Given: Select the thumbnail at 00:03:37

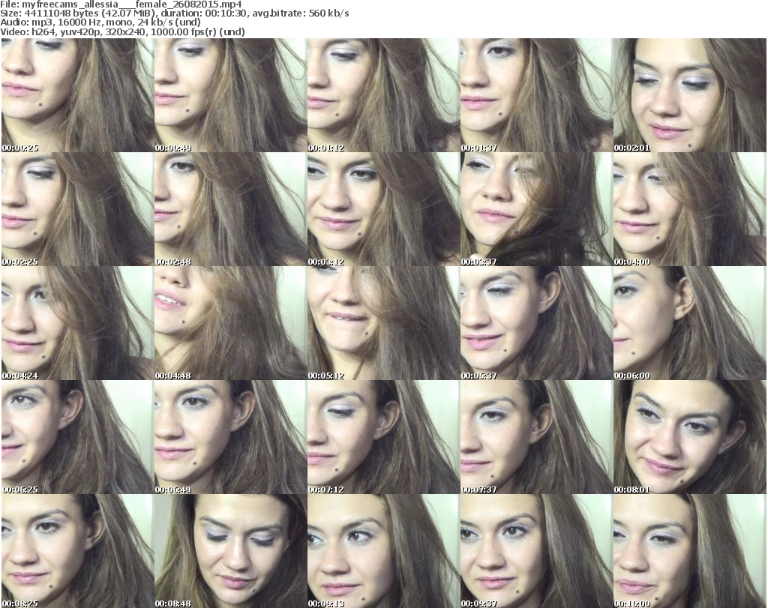Looking at the screenshot, I should (x=535, y=209).
